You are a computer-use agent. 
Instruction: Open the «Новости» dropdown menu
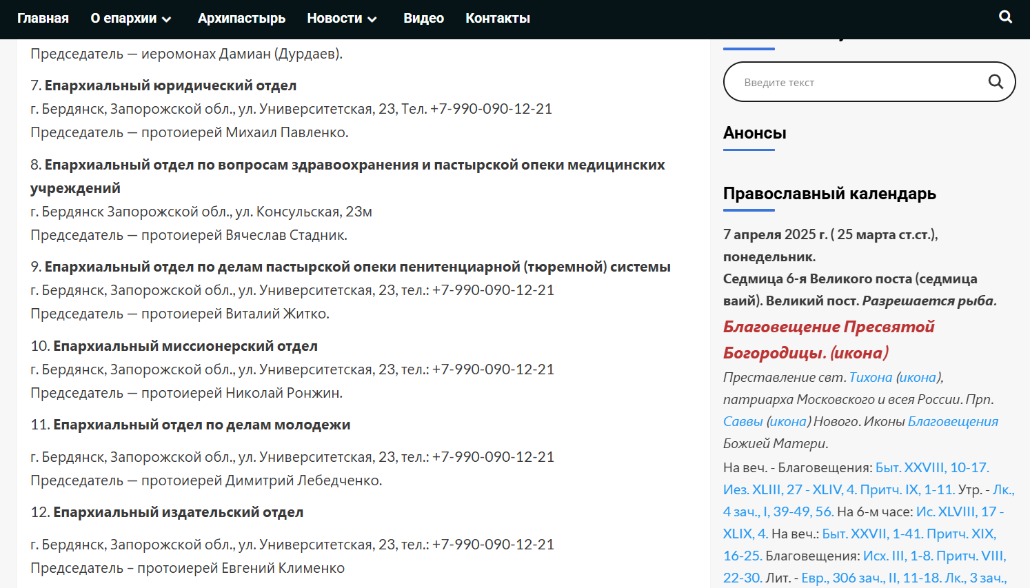pos(341,19)
